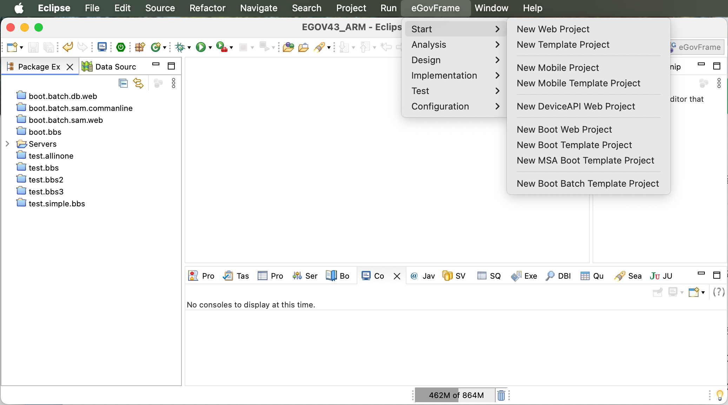Open Package Explorer view menu three dots
728x405 pixels.
click(173, 83)
